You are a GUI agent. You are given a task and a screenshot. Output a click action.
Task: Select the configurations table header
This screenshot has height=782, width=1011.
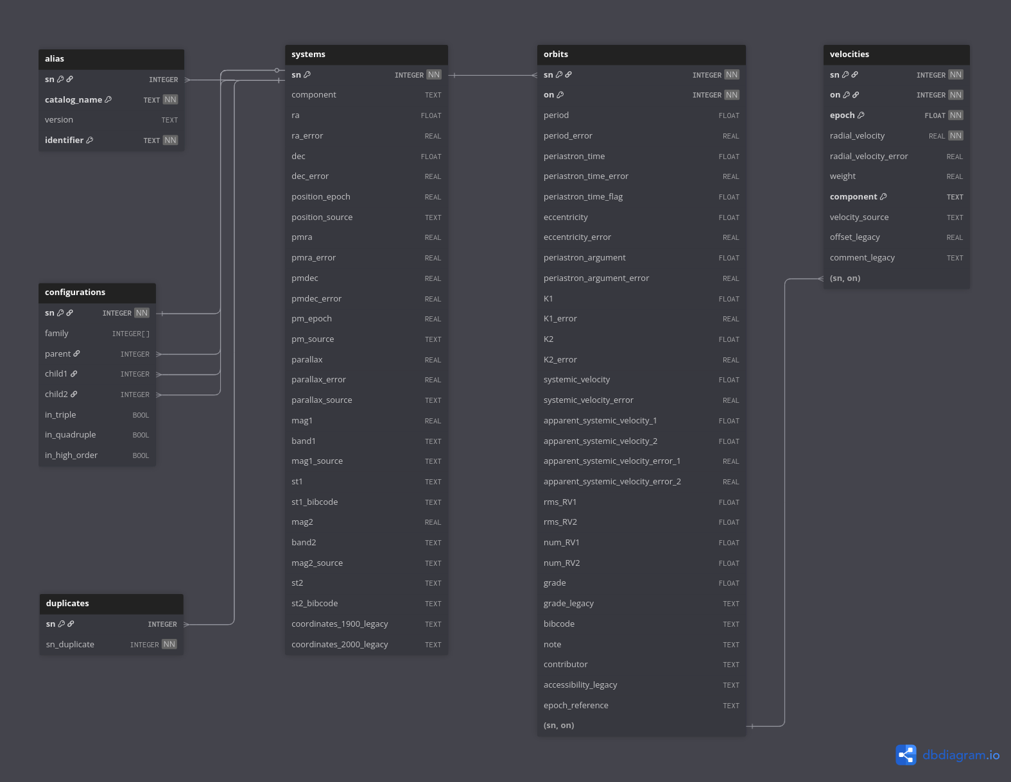pyautogui.click(x=97, y=293)
